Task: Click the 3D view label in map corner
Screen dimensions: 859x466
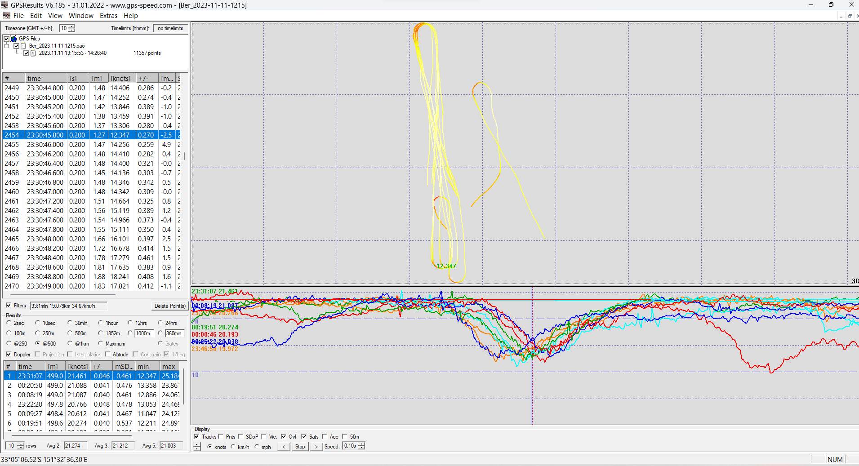Action: pyautogui.click(x=855, y=281)
